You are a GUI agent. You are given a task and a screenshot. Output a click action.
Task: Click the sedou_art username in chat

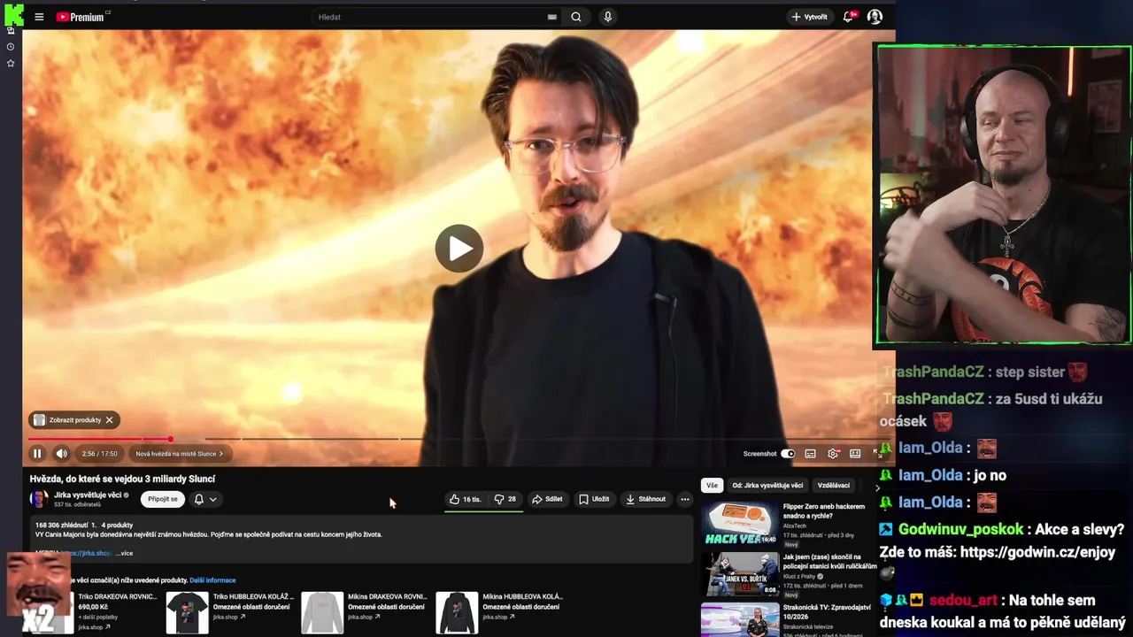pyautogui.click(x=962, y=600)
